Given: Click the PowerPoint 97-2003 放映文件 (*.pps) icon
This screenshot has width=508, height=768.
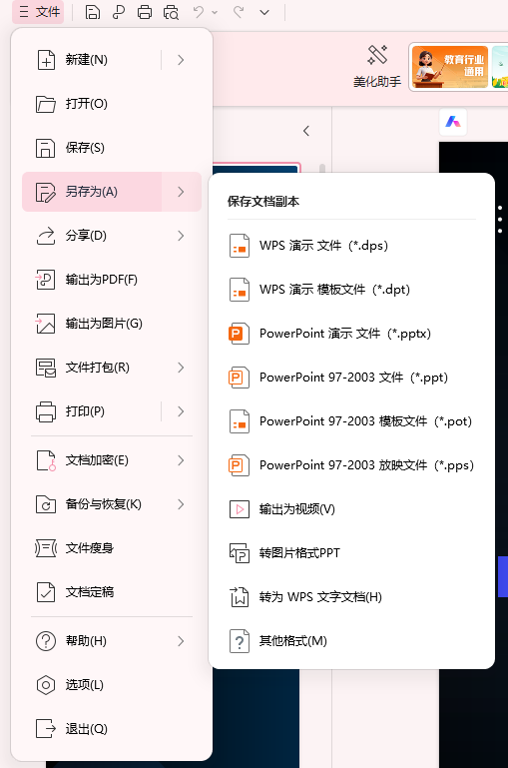Looking at the screenshot, I should click(x=239, y=465).
